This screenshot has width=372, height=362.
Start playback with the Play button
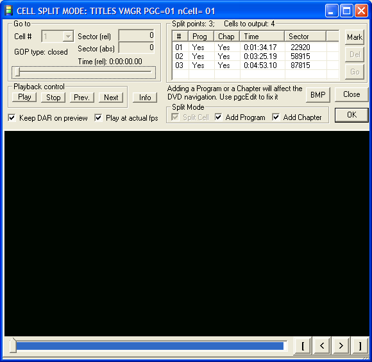[x=24, y=98]
